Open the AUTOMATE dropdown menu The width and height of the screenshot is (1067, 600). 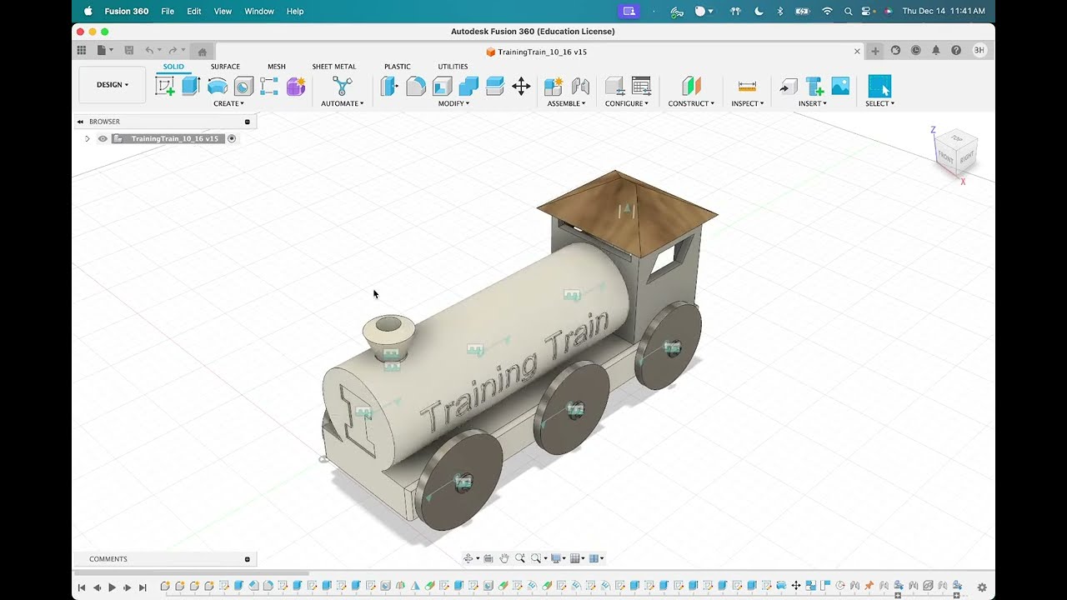[342, 103]
